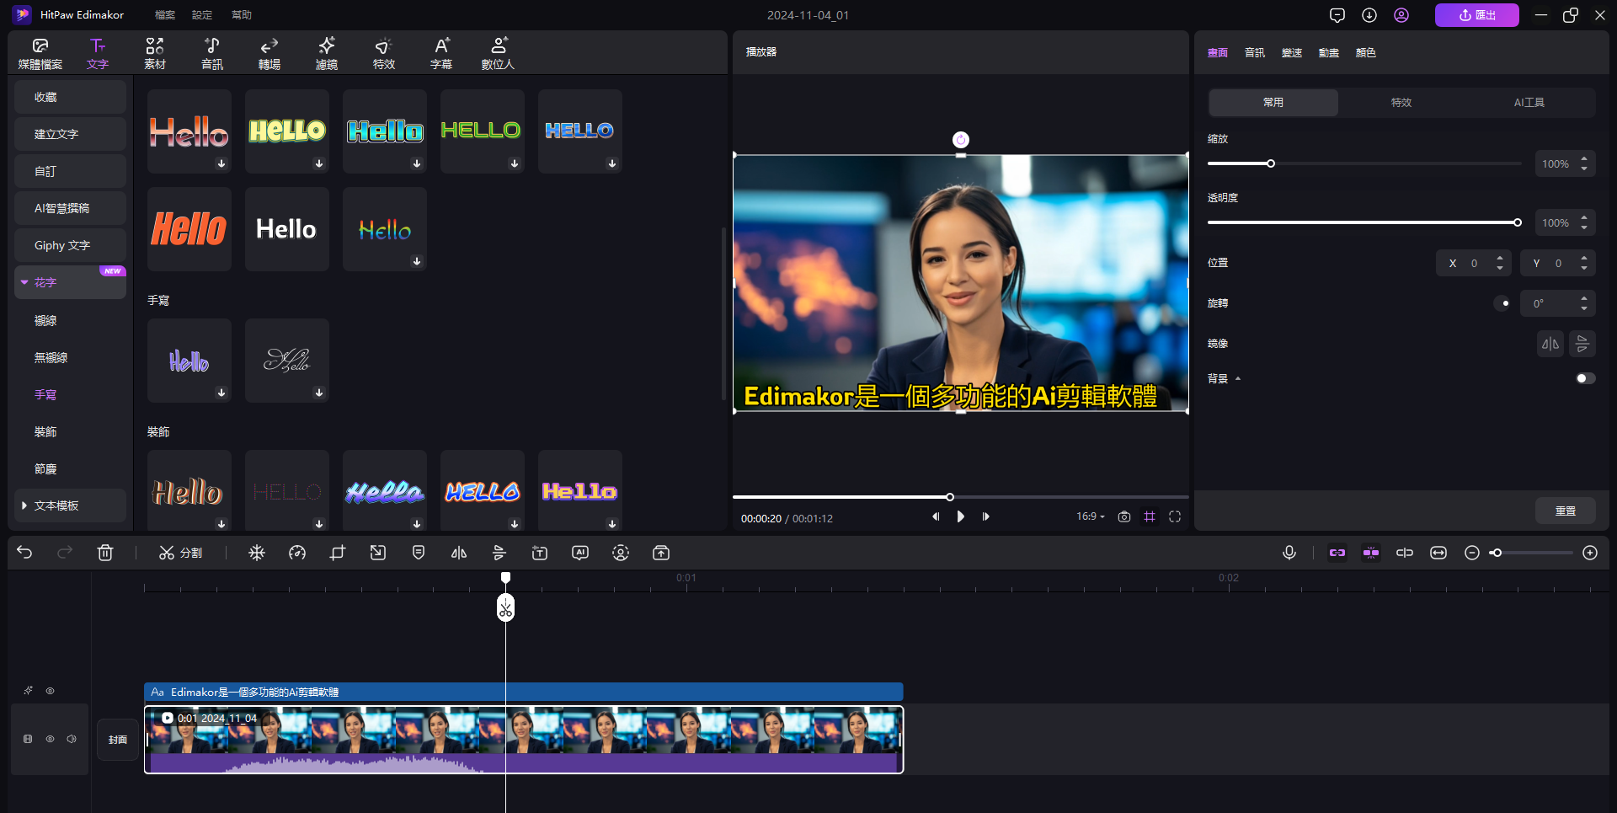Viewport: 1617px width, 813px height.
Task: Click the 匯出 export button
Action: [1477, 15]
